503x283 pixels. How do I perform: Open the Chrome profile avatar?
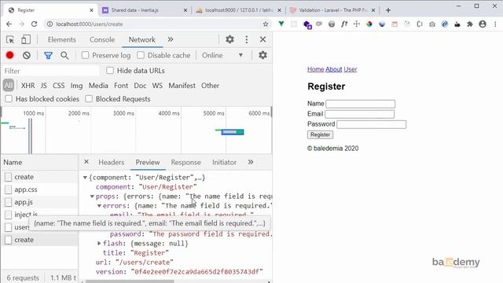[483, 24]
